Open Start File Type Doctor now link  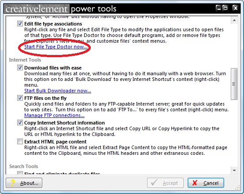56,47
